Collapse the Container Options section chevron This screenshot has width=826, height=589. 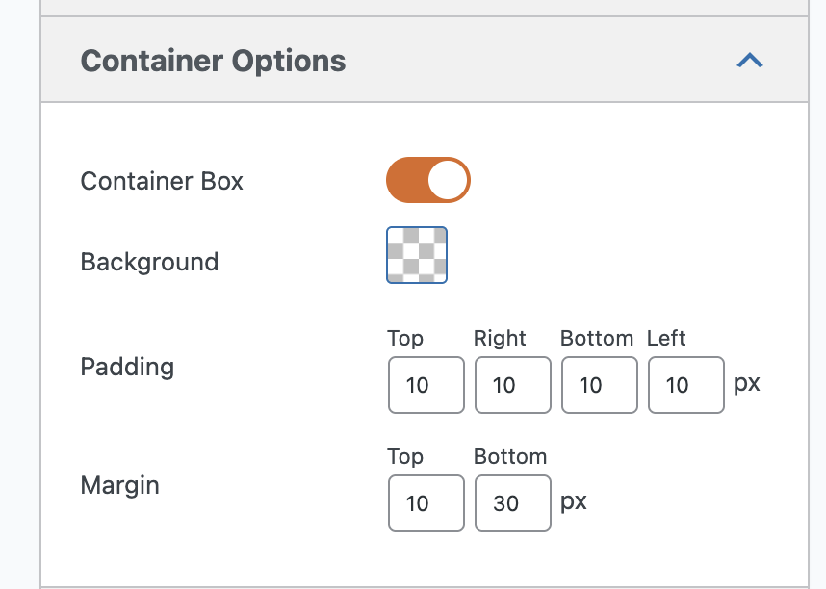tap(749, 61)
